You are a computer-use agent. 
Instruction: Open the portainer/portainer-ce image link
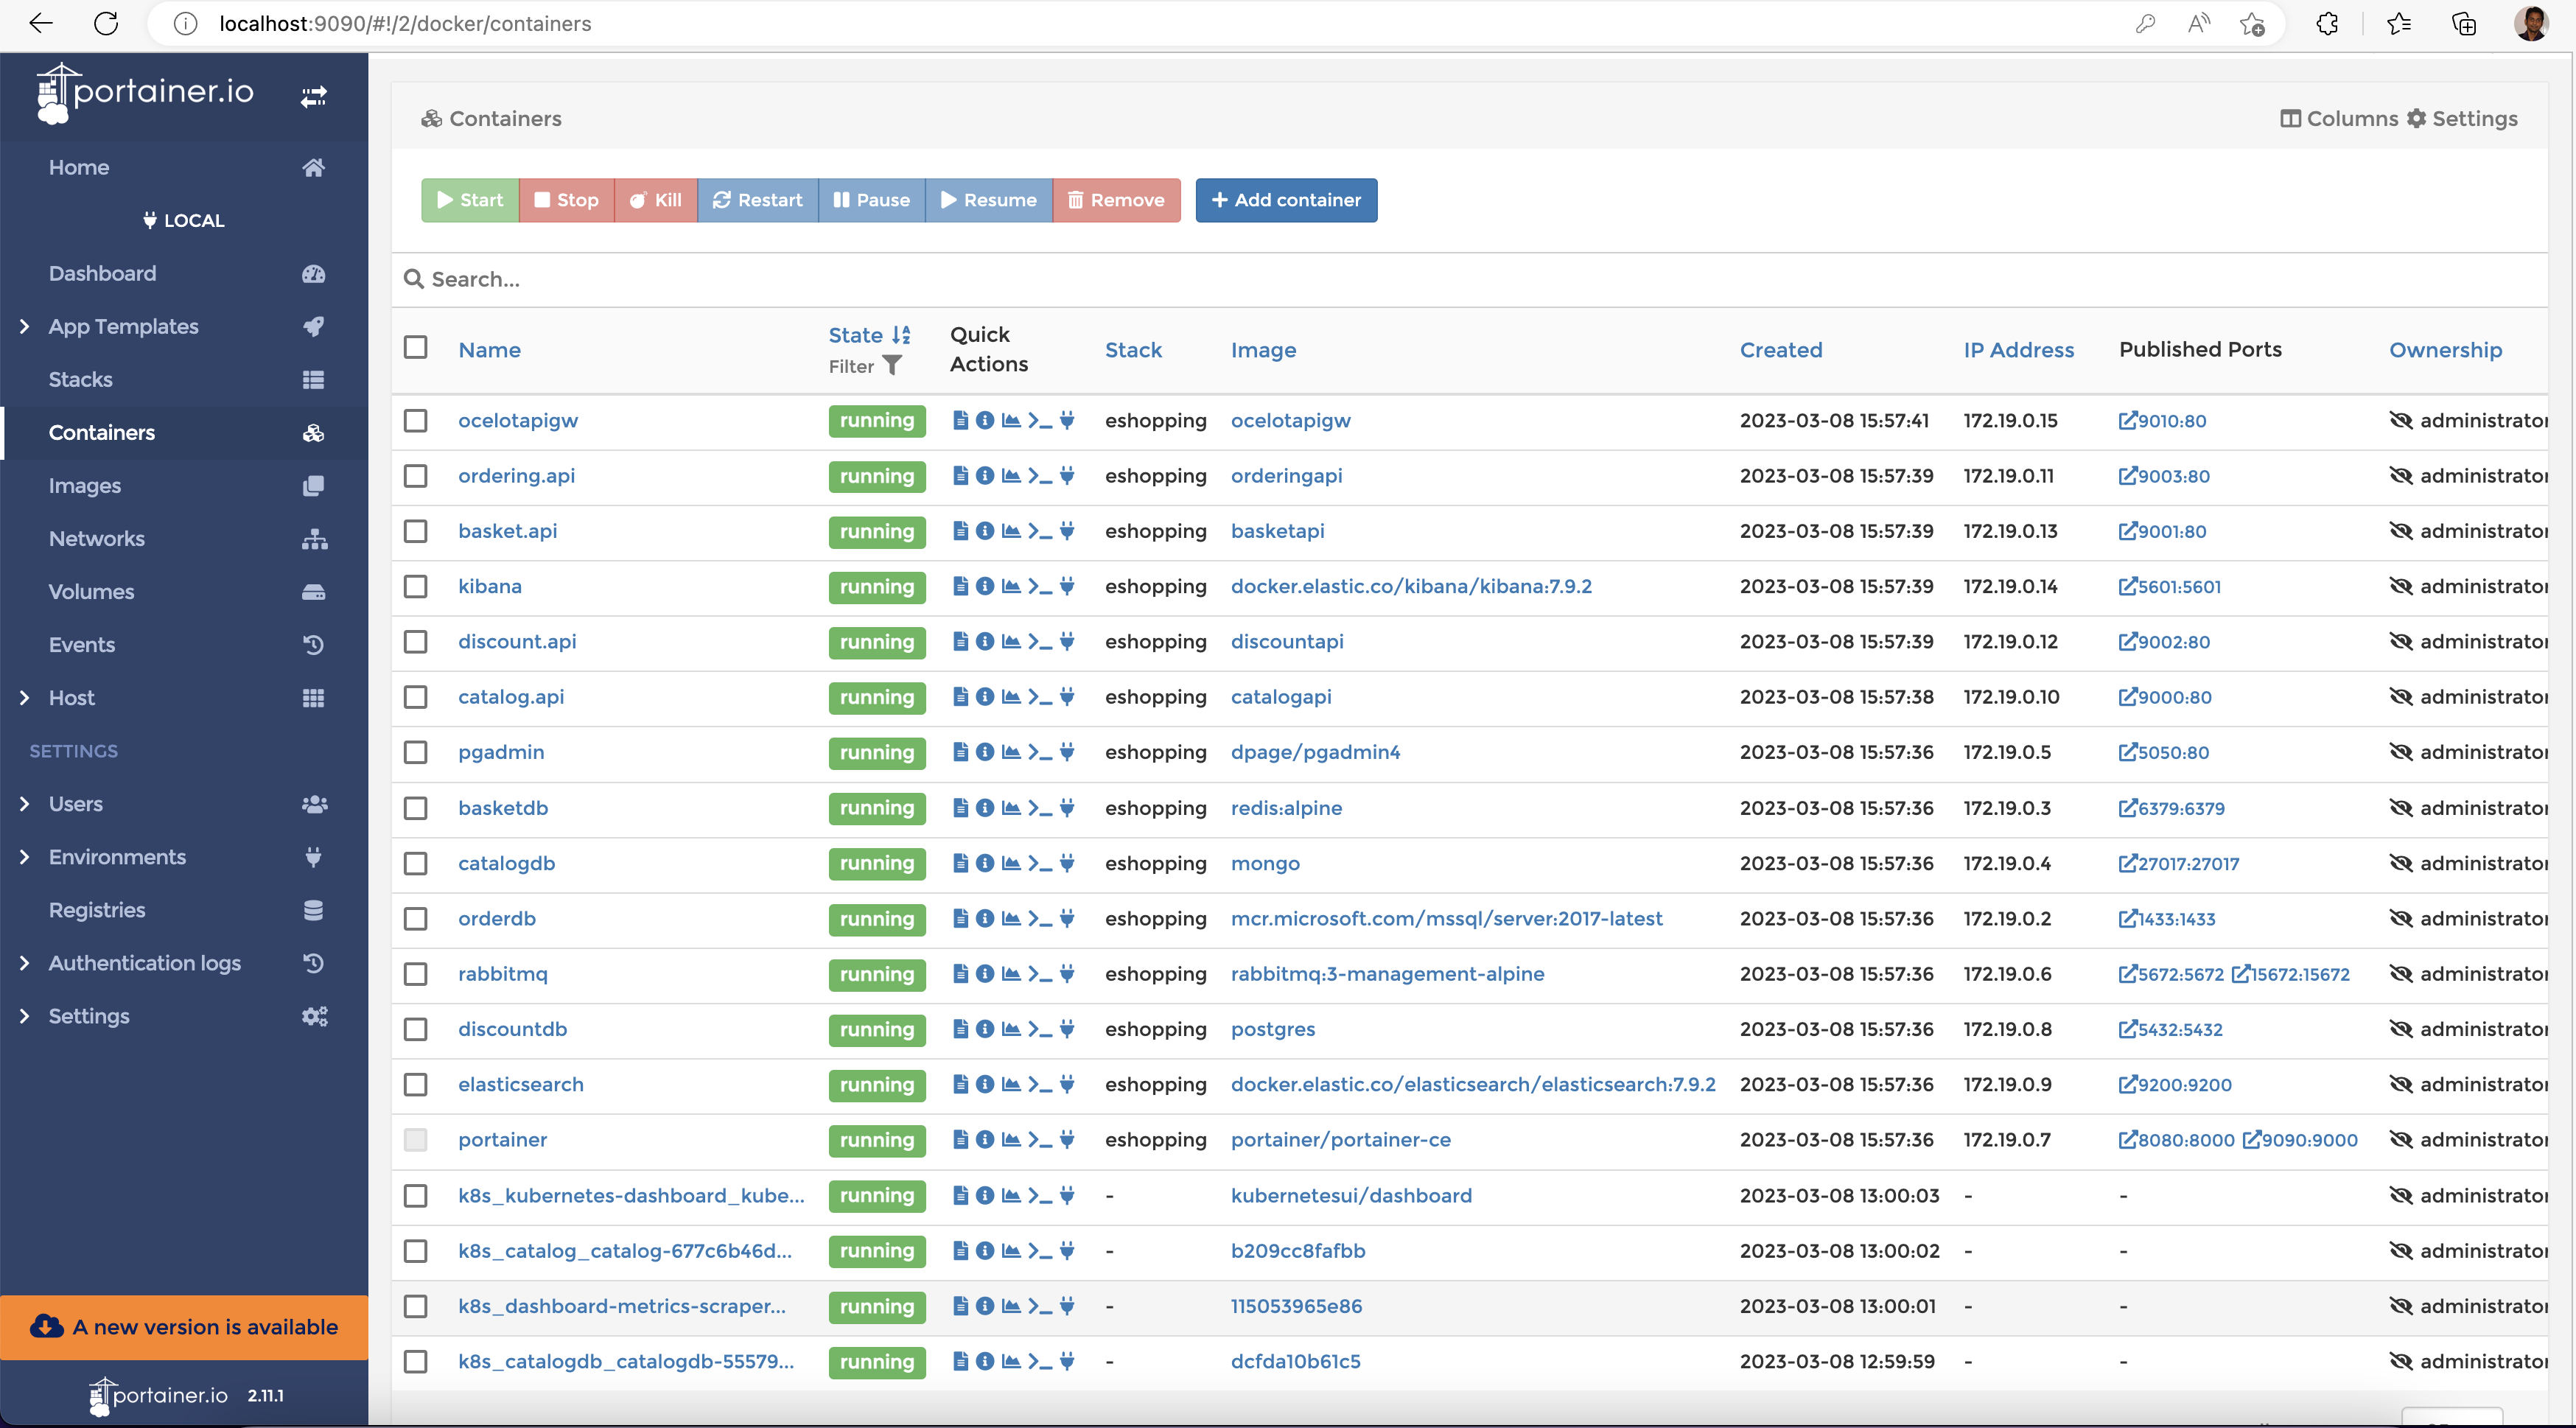1340,1139
